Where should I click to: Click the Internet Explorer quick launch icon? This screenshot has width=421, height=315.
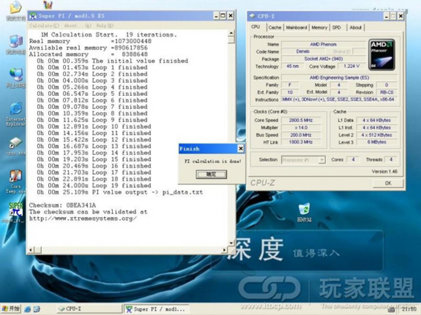pyautogui.click(x=28, y=309)
